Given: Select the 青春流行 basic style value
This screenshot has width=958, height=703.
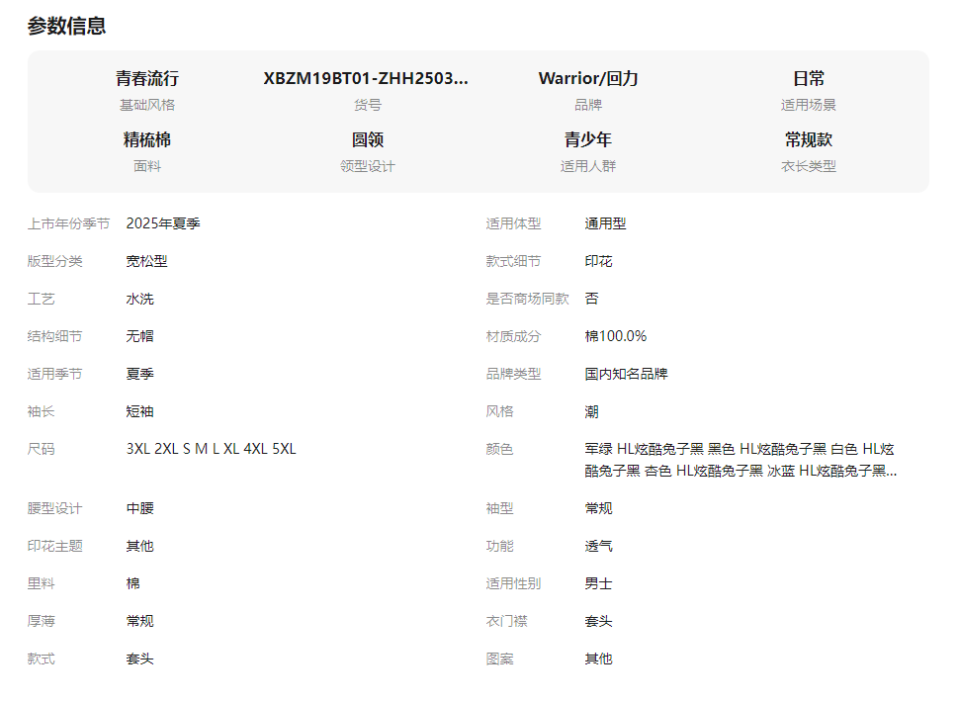Looking at the screenshot, I should pos(146,79).
